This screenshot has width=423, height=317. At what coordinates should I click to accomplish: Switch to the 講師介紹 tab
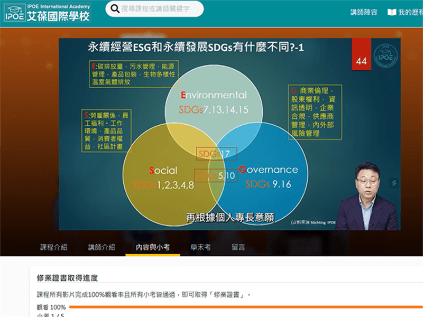102,247
